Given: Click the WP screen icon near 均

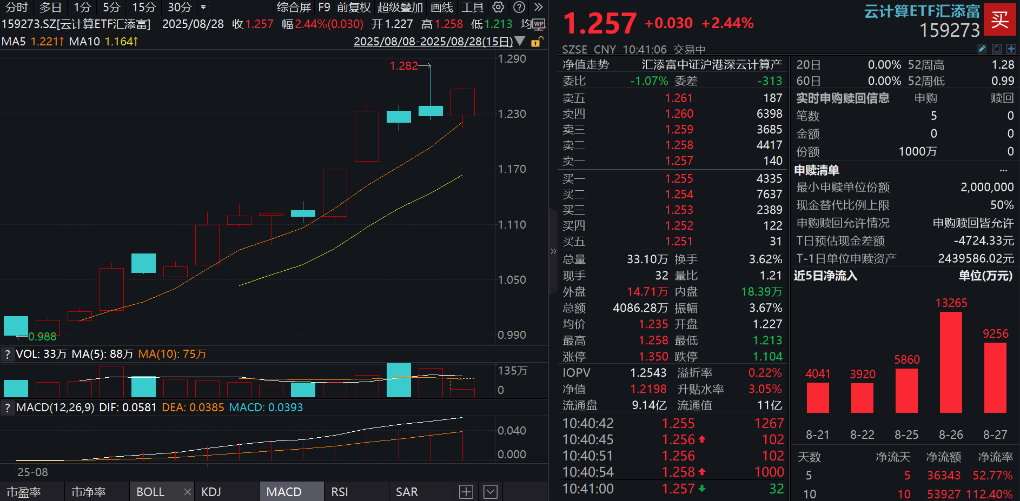Looking at the screenshot, I should point(539,24).
